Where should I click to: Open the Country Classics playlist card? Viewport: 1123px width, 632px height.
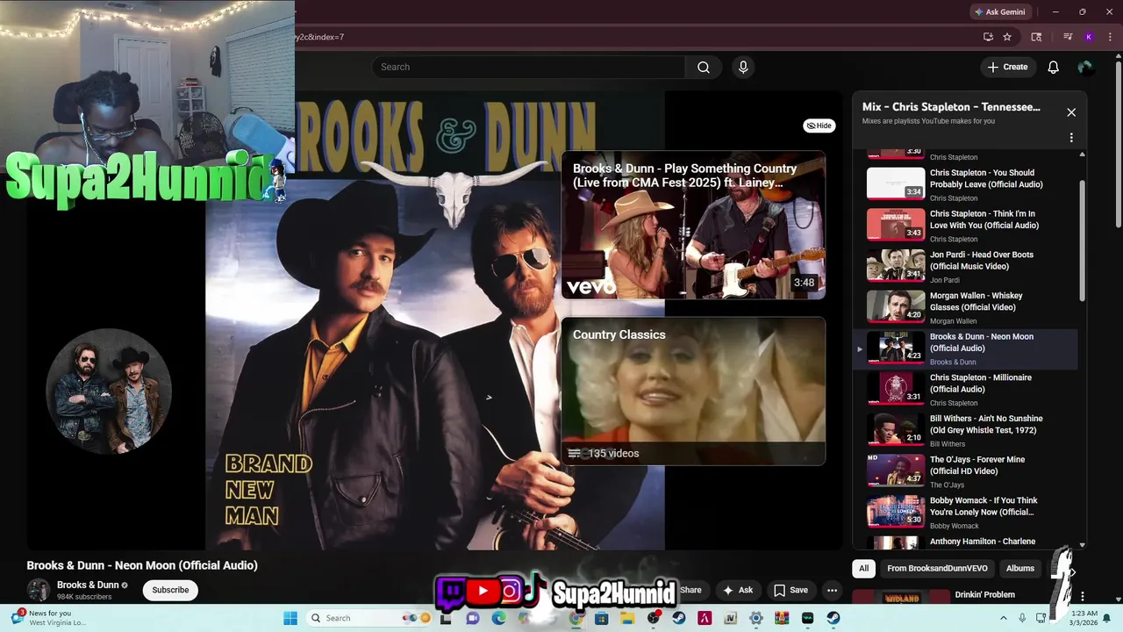[693, 391]
